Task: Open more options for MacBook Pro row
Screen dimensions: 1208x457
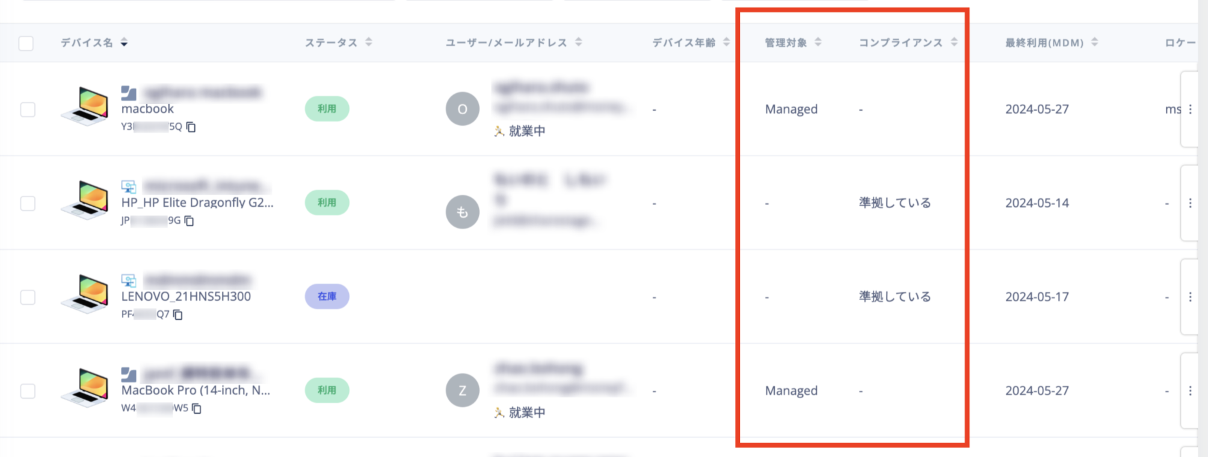Action: click(x=1190, y=391)
